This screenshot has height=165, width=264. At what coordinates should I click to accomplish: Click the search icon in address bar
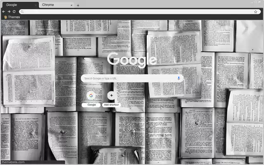click(22, 12)
